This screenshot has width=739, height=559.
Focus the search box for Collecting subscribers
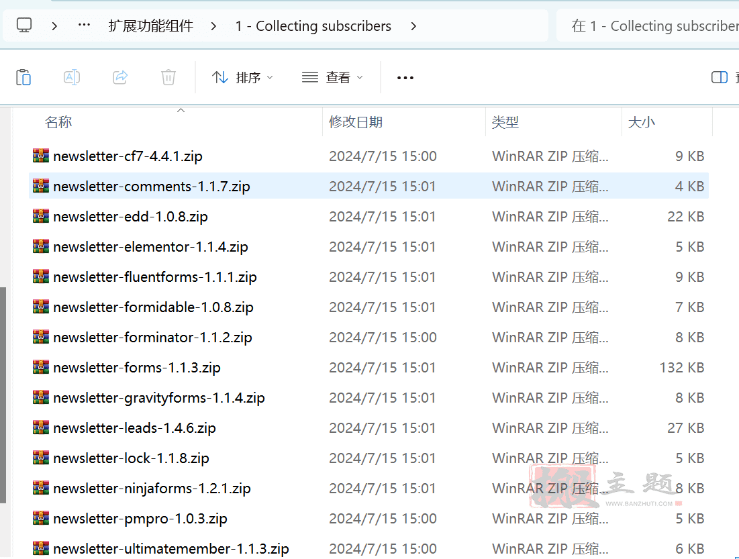648,26
